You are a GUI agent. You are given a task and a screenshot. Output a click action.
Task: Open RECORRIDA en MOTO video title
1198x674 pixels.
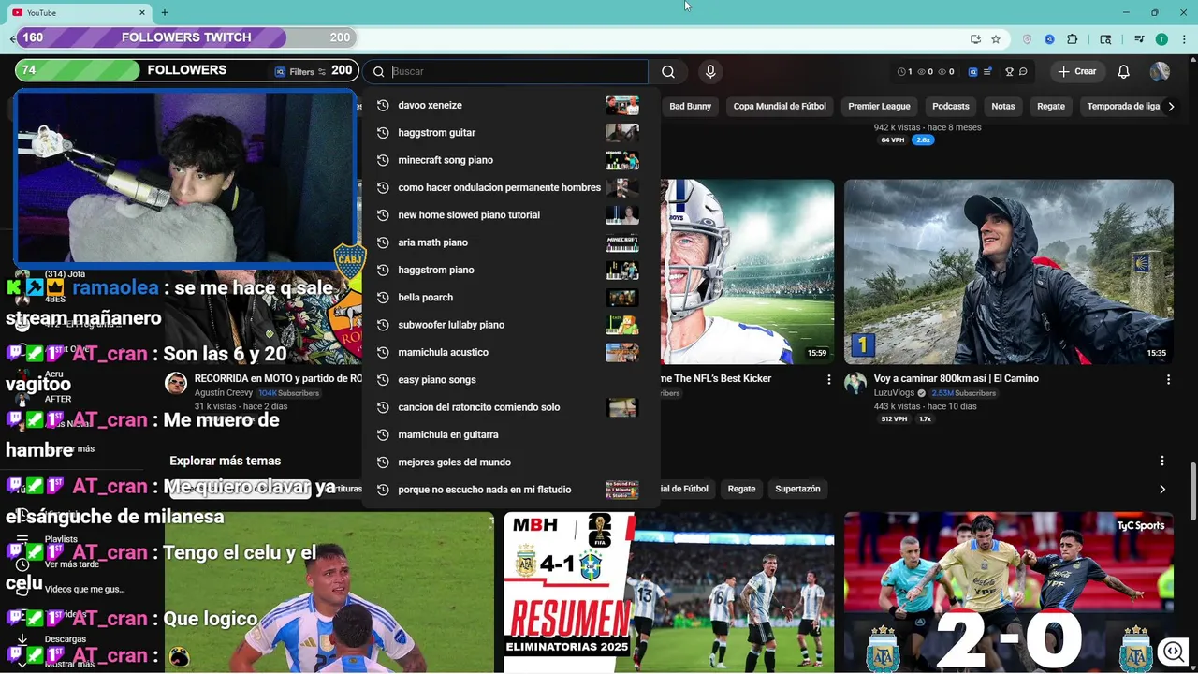point(278,378)
